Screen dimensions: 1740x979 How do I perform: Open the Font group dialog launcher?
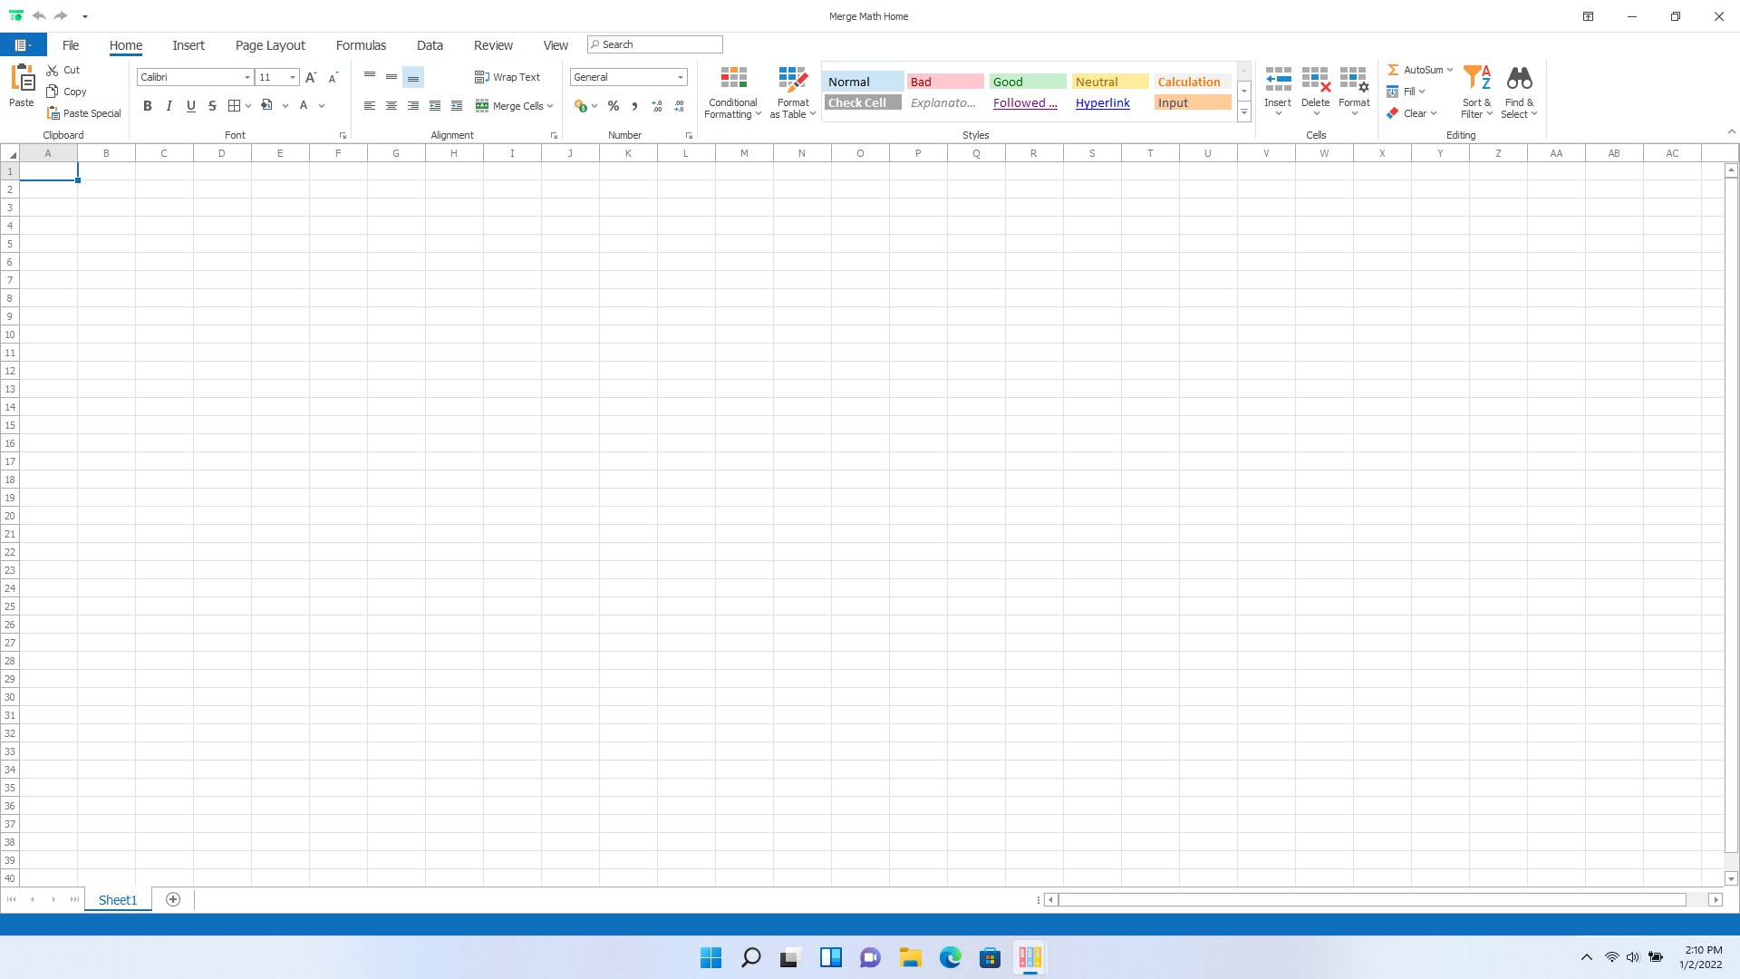point(343,136)
